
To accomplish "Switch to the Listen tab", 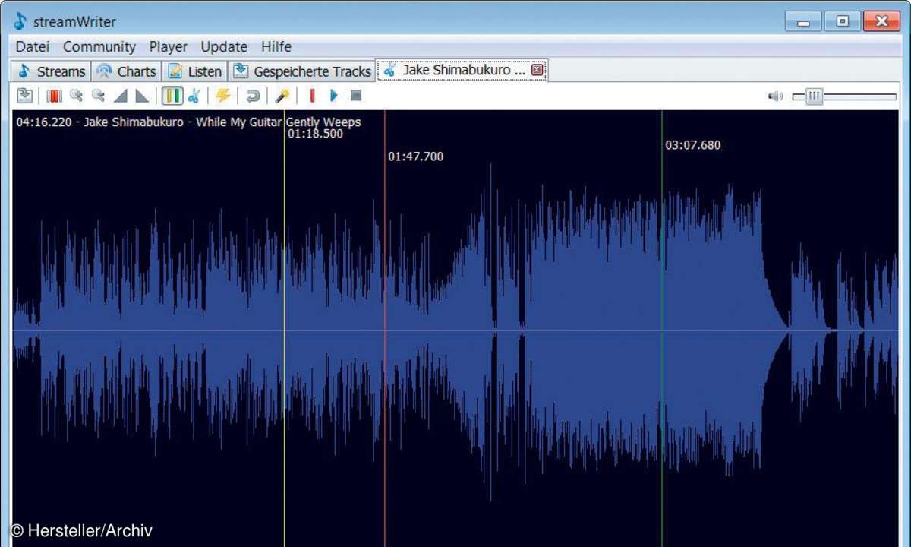I will pos(195,71).
